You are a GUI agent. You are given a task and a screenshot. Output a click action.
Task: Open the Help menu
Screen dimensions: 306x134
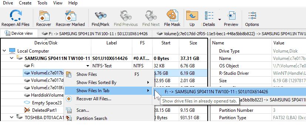[x=73, y=3]
